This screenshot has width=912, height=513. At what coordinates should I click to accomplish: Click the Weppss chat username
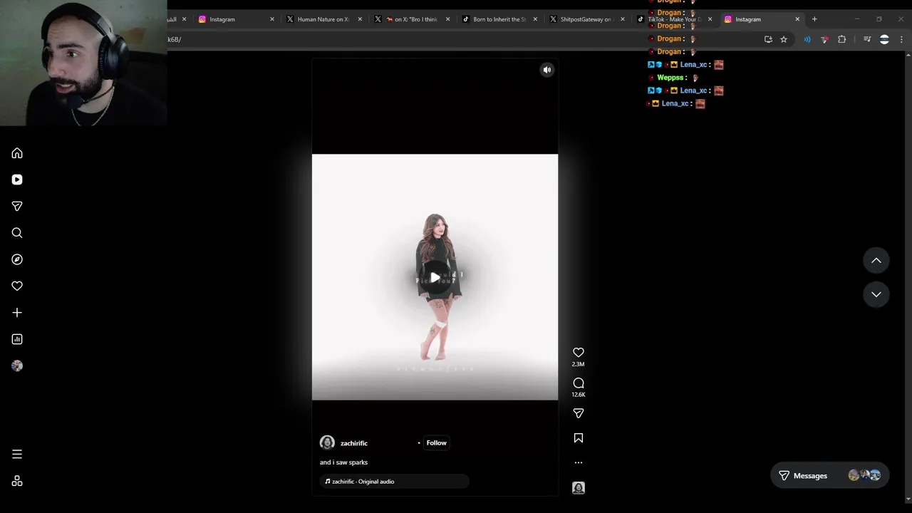[x=671, y=78]
